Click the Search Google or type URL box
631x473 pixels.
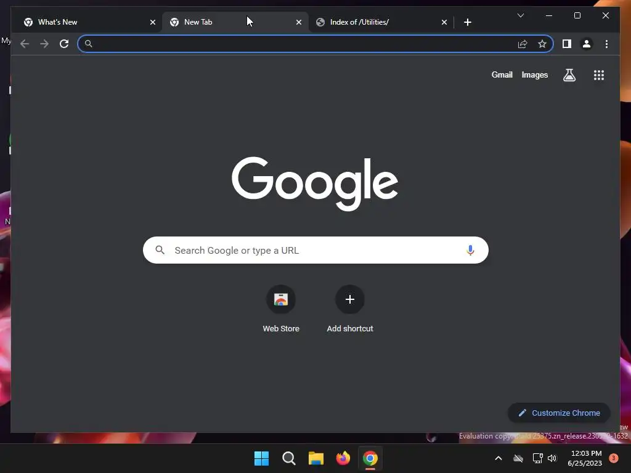click(x=315, y=250)
